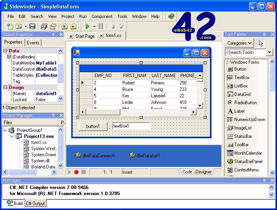Click the Save floppy disk toolbar icon
Viewport: 277px width, 210px height.
32,26
